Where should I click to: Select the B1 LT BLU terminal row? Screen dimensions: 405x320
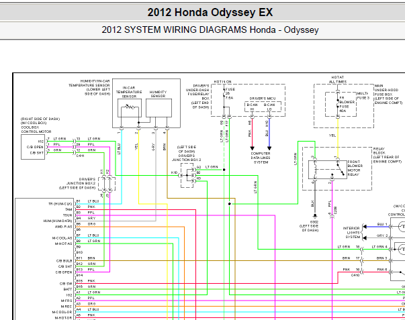[x=87, y=201]
